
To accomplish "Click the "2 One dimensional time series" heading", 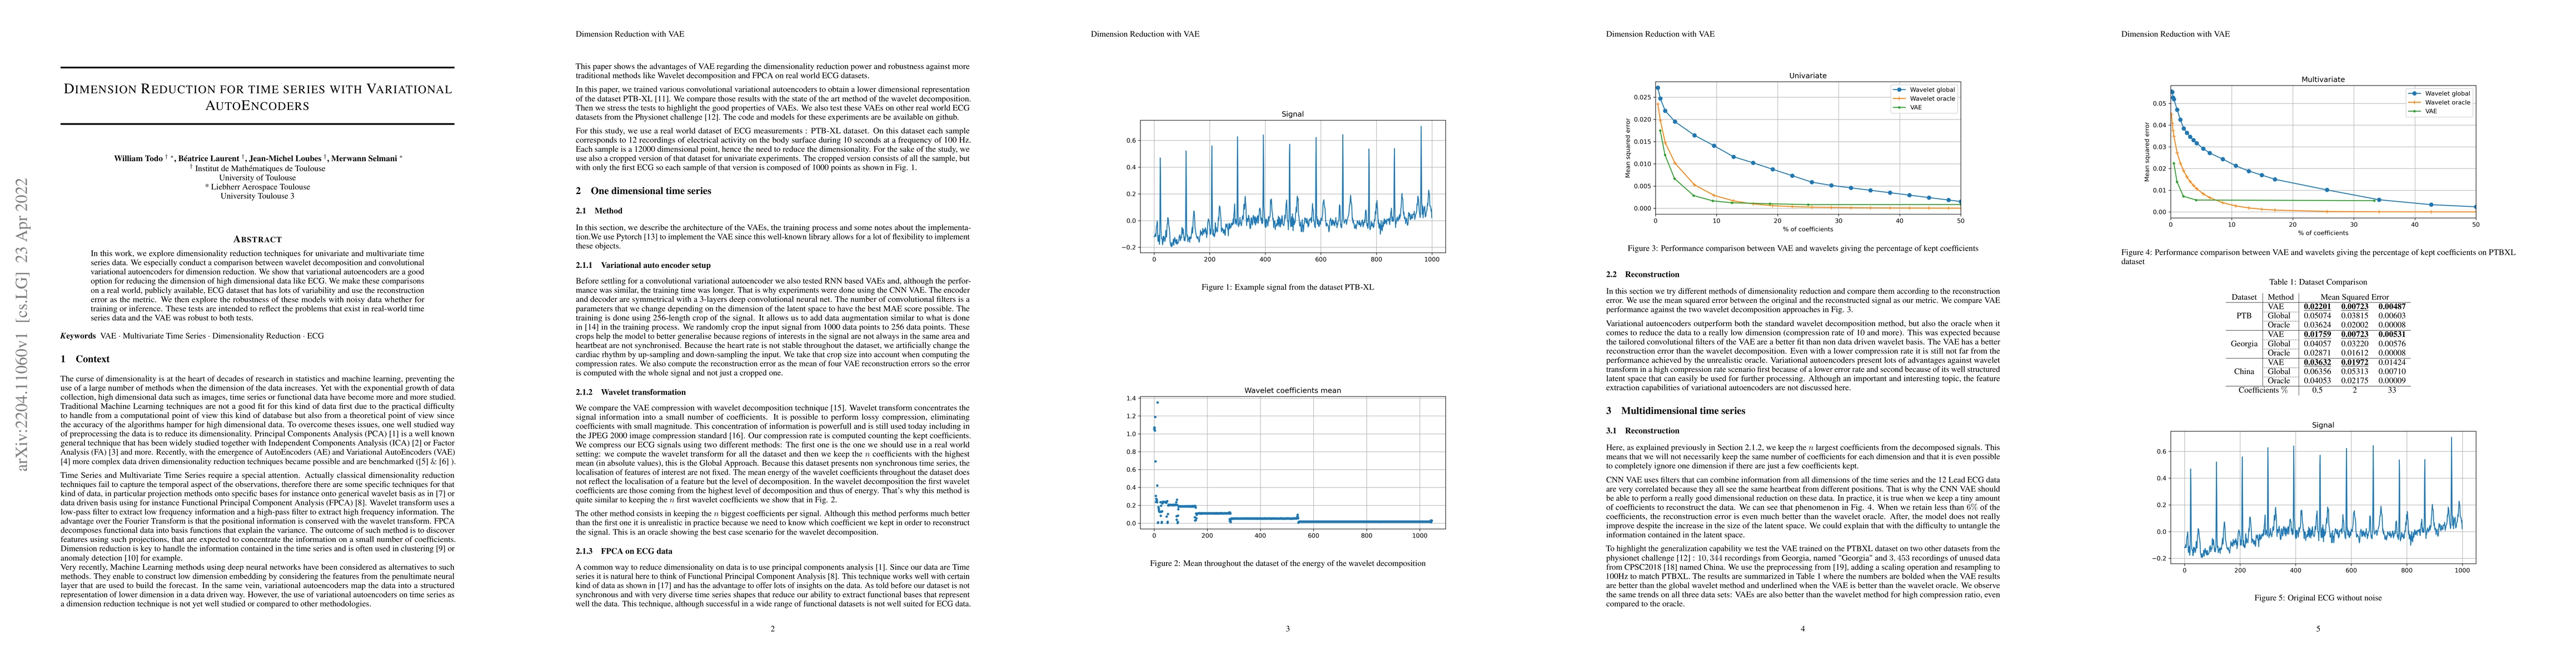I will (643, 190).
